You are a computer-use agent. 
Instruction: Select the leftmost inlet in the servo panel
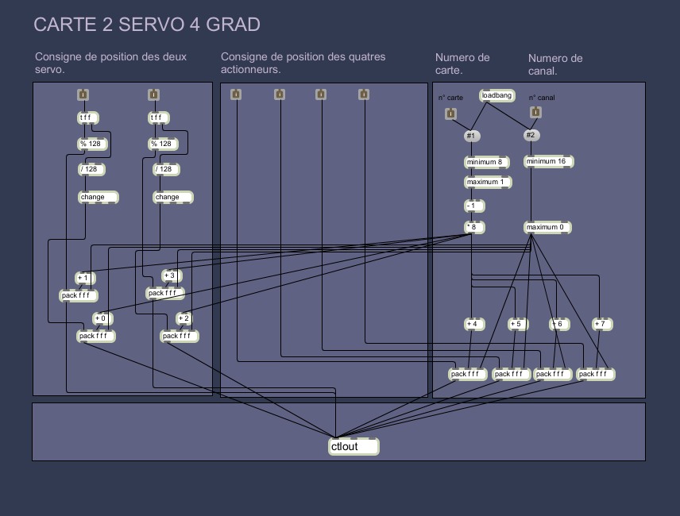point(83,95)
